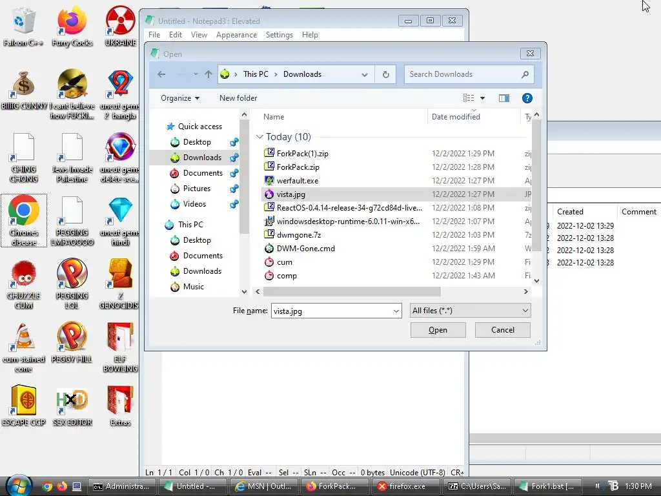This screenshot has height=496, width=661.
Task: Launch Firefox from the quick launch bar
Action: (62, 486)
